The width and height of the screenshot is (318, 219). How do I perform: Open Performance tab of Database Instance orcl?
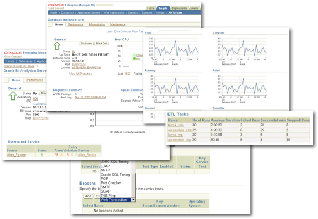[x=76, y=24]
